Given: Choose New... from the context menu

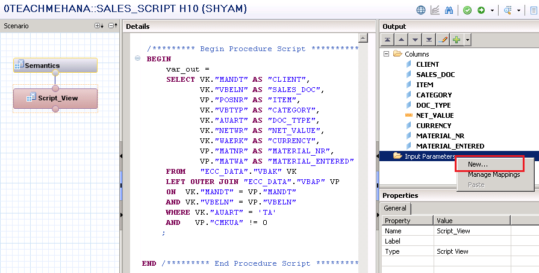Looking at the screenshot, I should [x=478, y=164].
